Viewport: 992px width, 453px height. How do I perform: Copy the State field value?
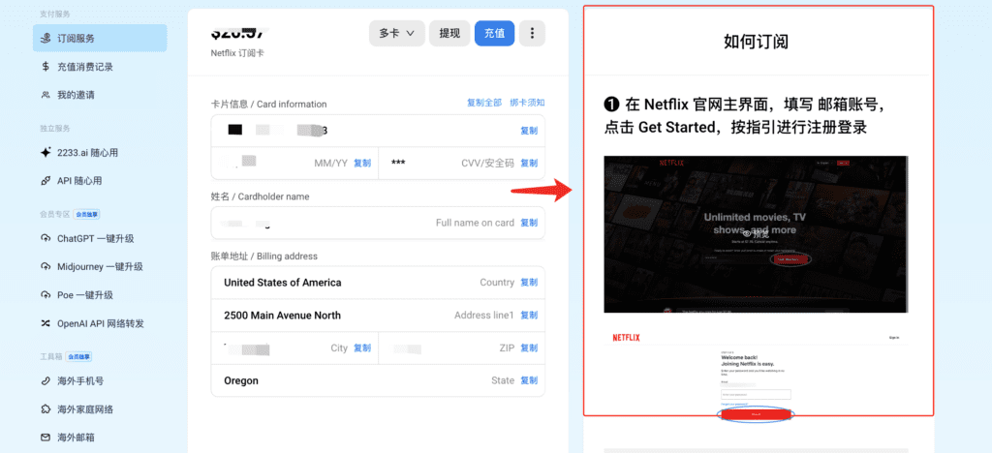coord(529,381)
